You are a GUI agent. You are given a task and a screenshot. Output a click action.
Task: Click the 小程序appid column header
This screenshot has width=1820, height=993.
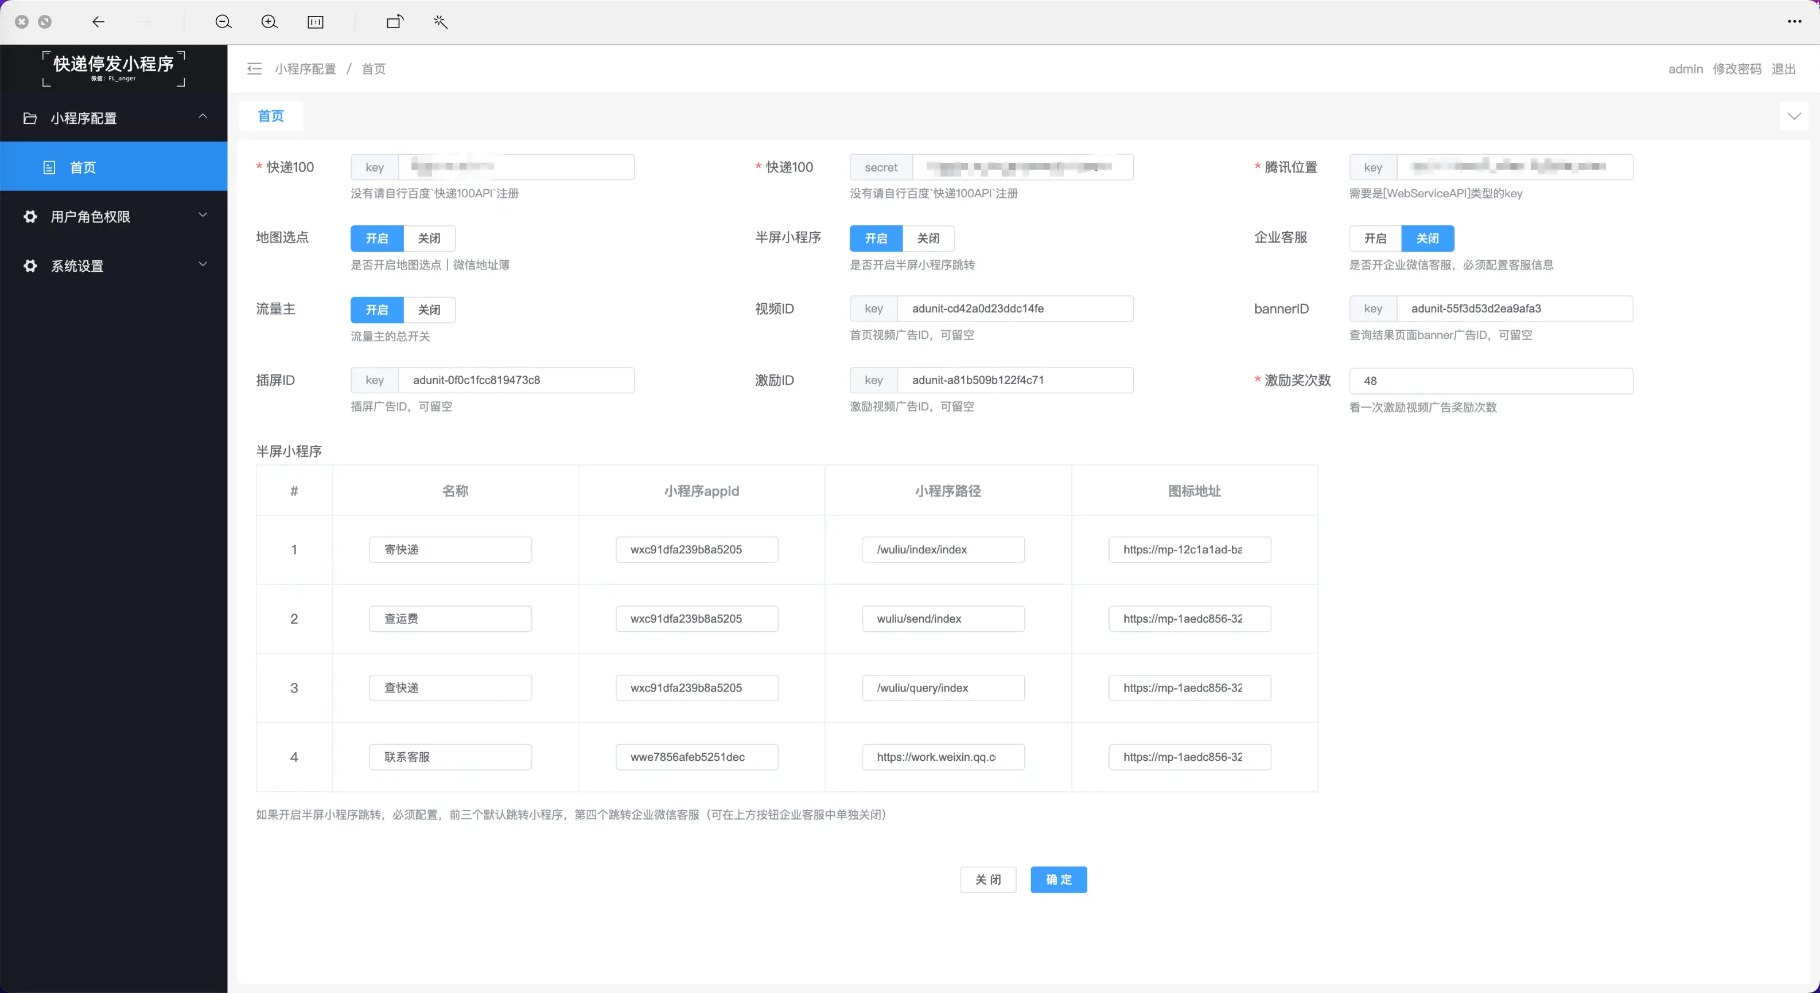point(702,491)
